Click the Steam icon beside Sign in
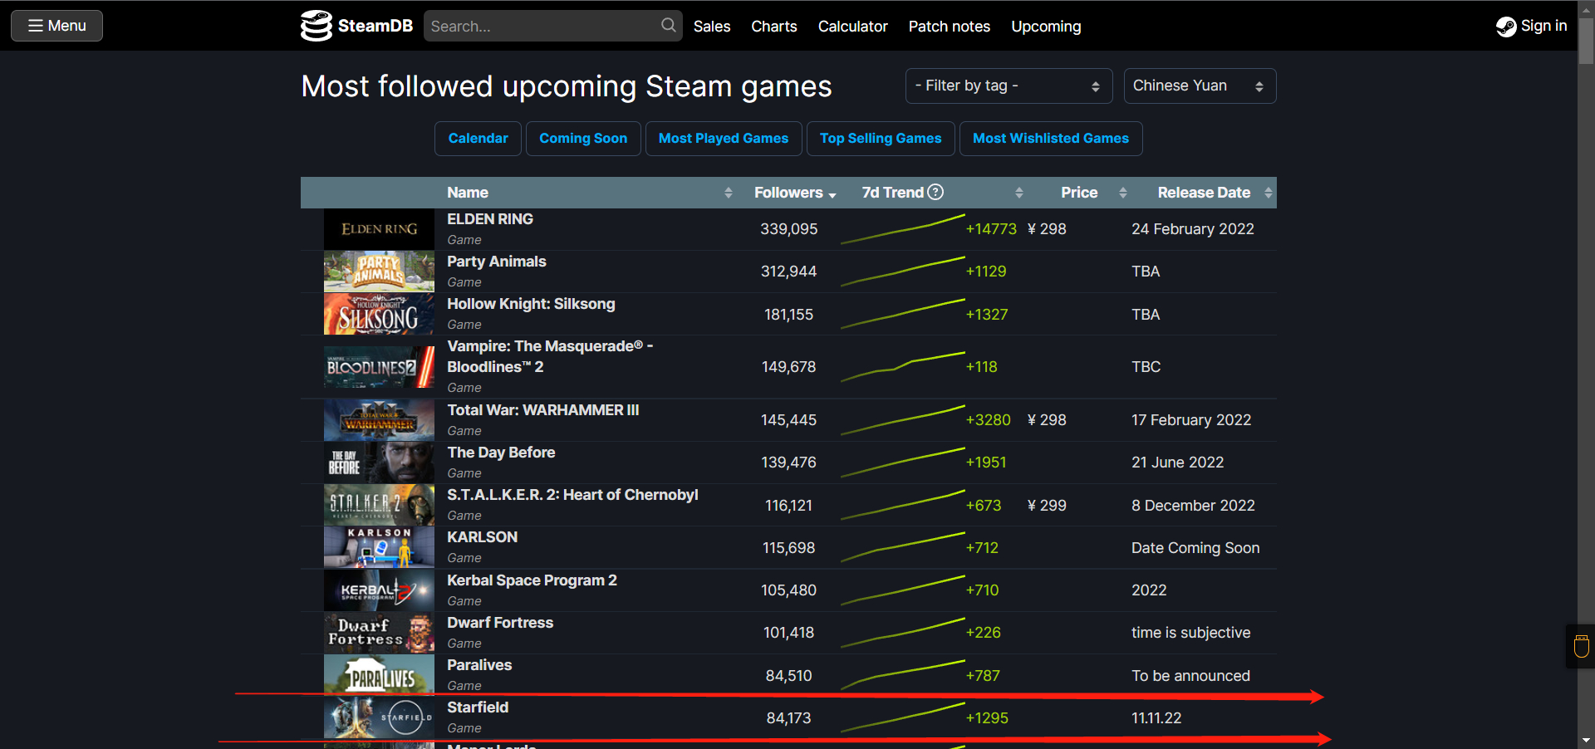This screenshot has height=749, width=1595. [1506, 27]
